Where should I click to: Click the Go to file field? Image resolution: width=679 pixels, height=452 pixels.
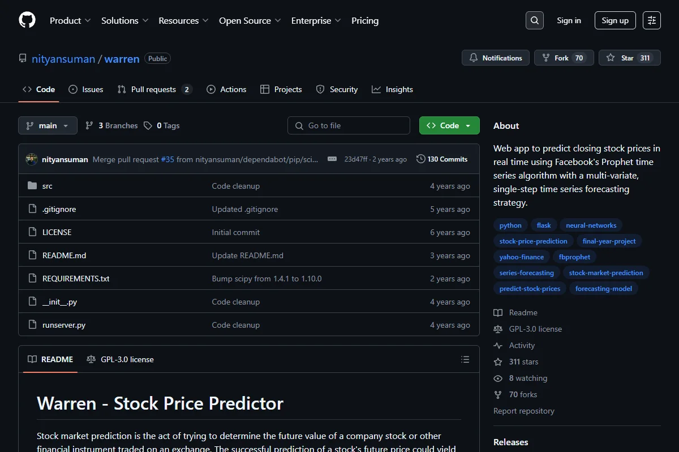click(349, 125)
